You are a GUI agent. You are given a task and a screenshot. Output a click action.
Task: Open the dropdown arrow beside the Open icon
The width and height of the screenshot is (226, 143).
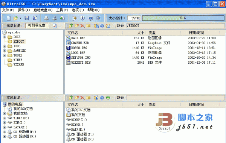20,18
